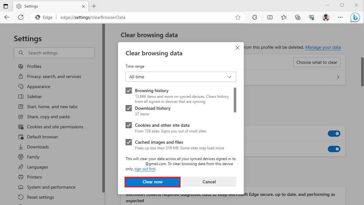Click the settings sidebar scrollbar
364x205 pixels.
click(103, 108)
